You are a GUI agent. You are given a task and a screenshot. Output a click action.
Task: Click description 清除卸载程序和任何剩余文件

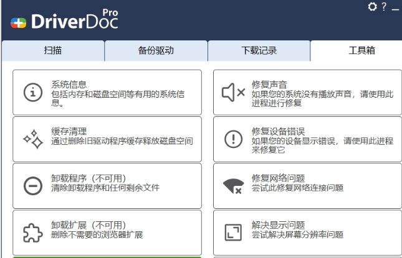pyautogui.click(x=105, y=188)
